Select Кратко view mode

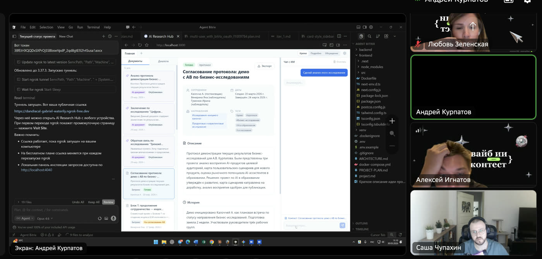pos(303,53)
